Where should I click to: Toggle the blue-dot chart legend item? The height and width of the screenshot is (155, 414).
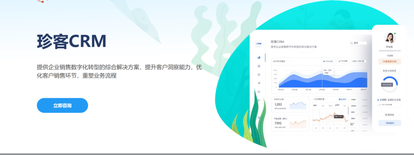[x=329, y=61]
